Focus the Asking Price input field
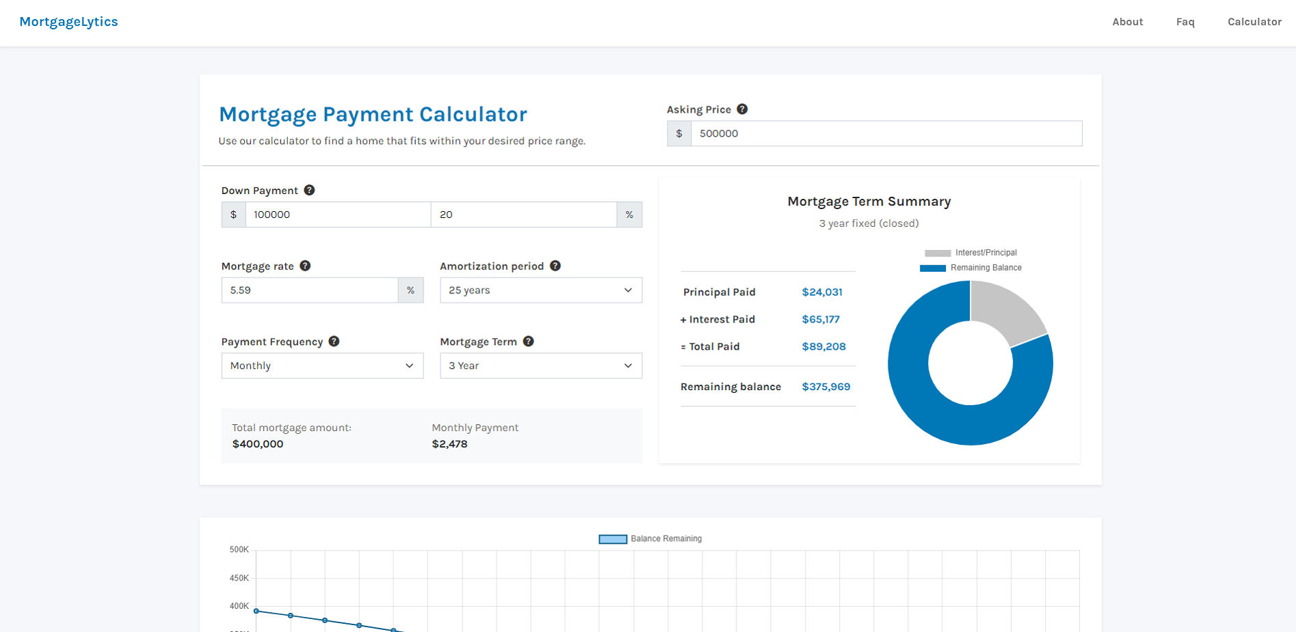The width and height of the screenshot is (1296, 632). coord(886,133)
